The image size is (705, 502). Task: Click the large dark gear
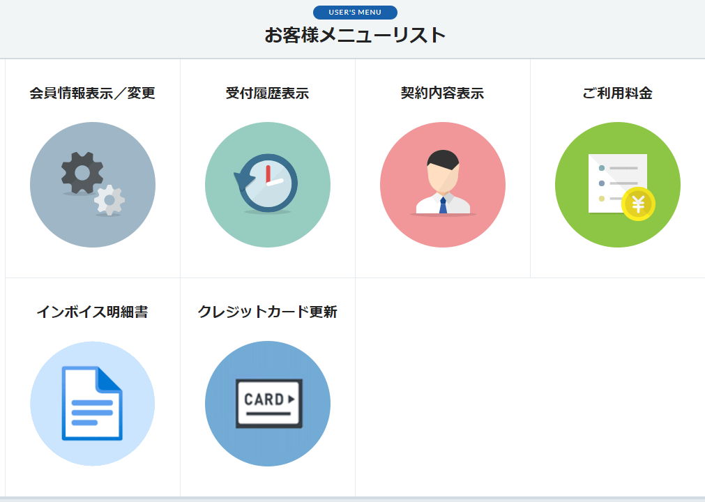[x=82, y=172]
